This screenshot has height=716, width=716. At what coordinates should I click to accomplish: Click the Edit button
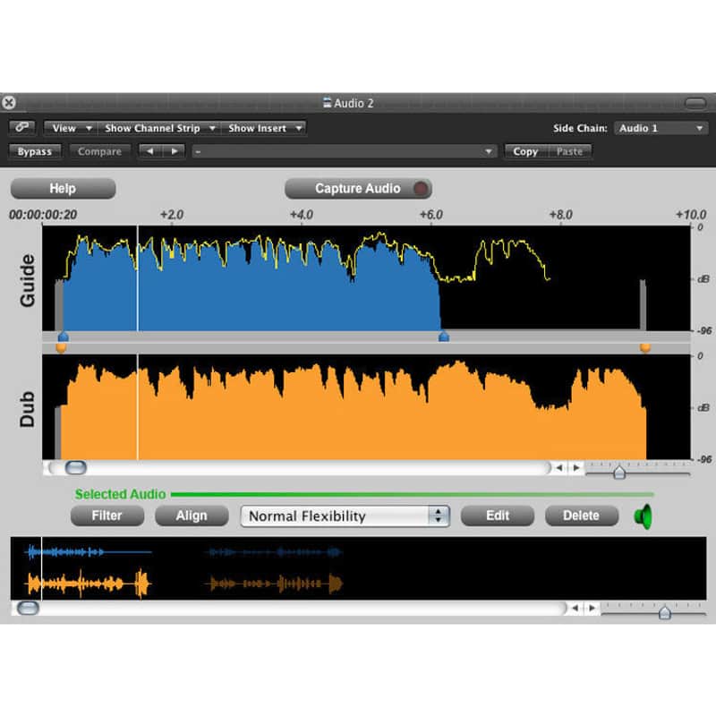coord(498,516)
